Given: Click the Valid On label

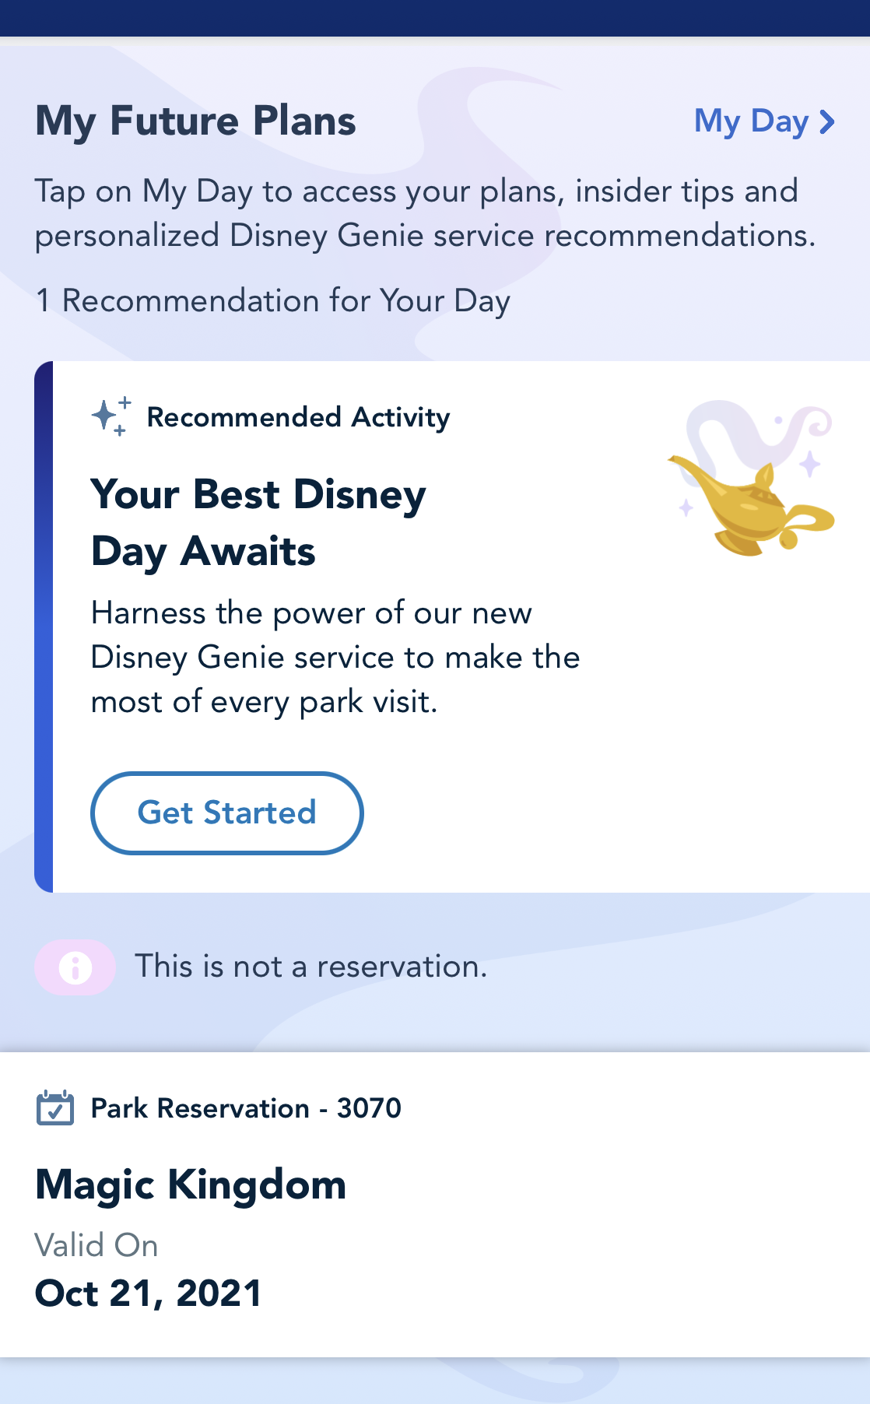Looking at the screenshot, I should (96, 1245).
